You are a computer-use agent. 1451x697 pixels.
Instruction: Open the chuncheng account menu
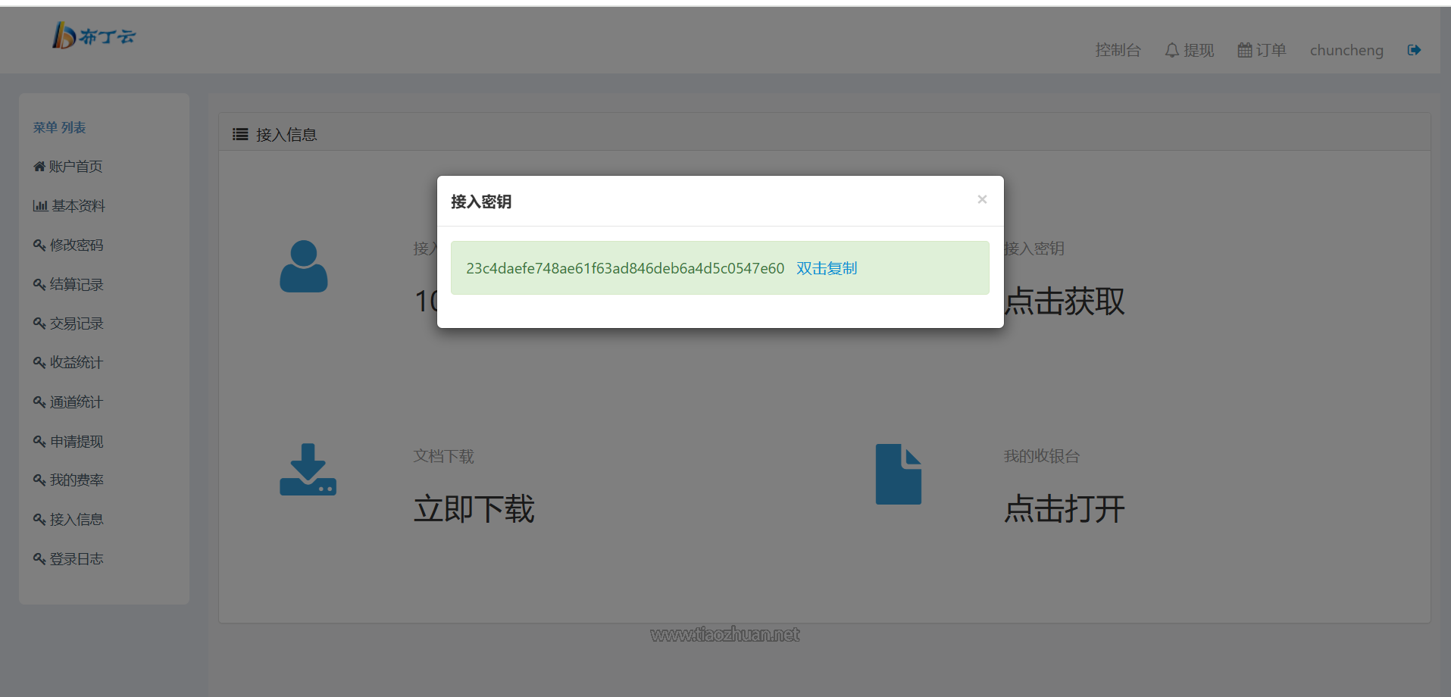point(1346,49)
